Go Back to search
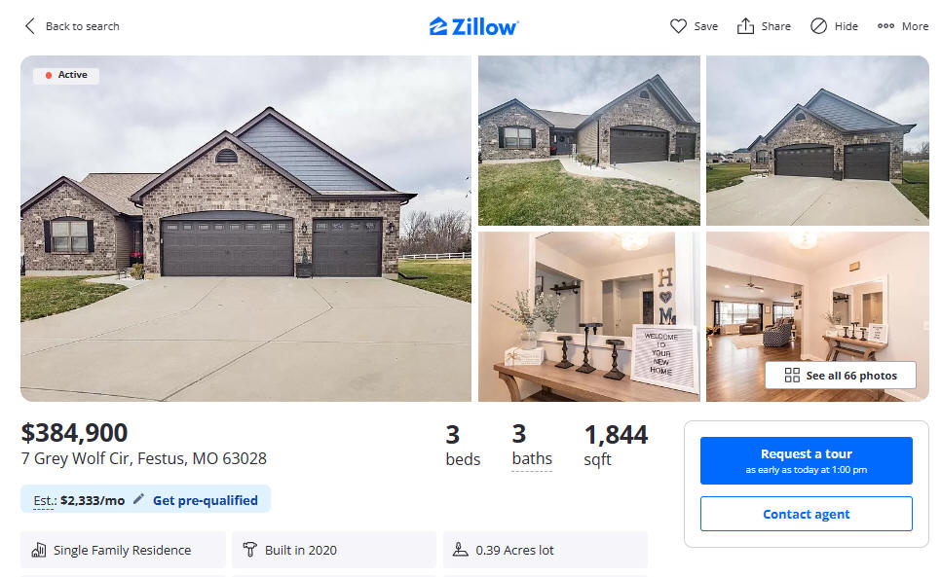The width and height of the screenshot is (941, 577). tap(82, 26)
